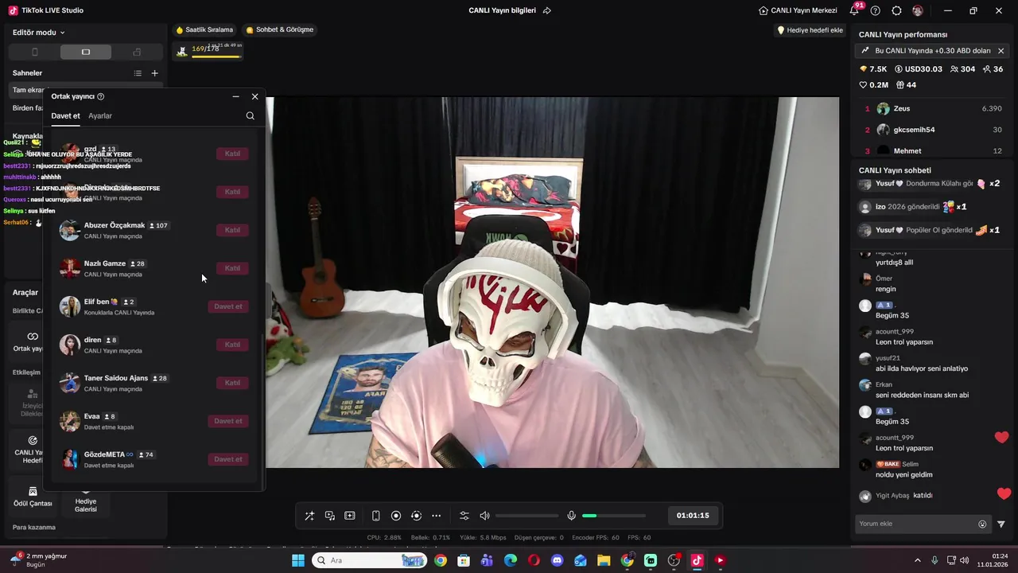Select the Davet et tab
The image size is (1018, 573).
click(65, 115)
